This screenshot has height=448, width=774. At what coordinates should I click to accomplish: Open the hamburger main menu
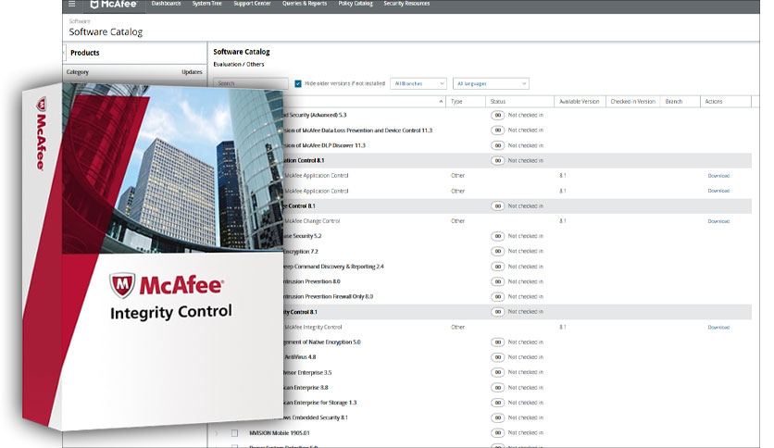(72, 4)
